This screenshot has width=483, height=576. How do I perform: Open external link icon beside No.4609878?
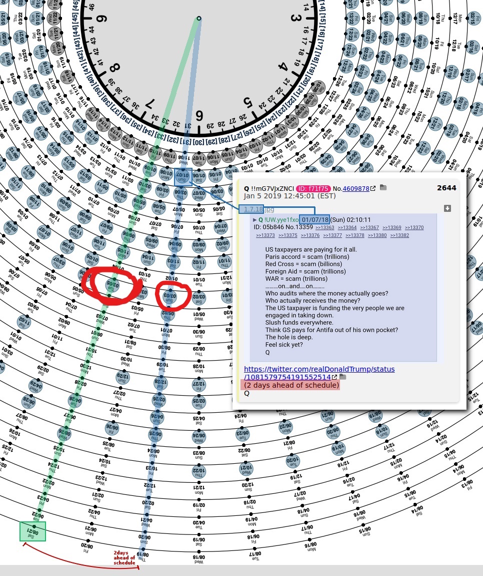coord(373,188)
